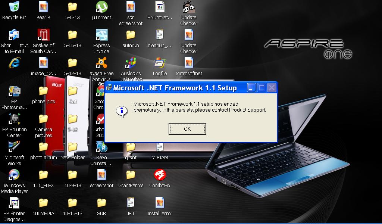This screenshot has height=224, width=382.
Task: Select the Camera pictures folder
Action: pyautogui.click(x=43, y=119)
